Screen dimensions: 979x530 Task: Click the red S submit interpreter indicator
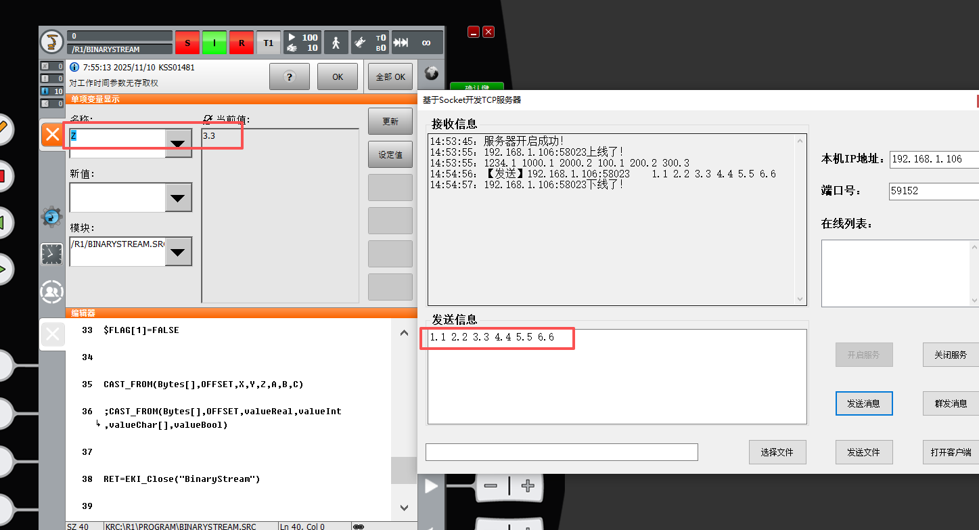point(187,43)
